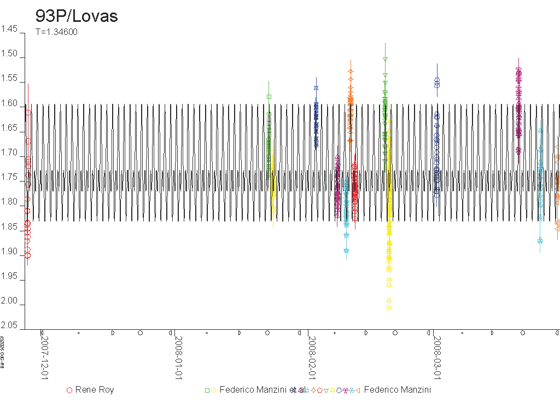Select the Rene Roy legend label

click(x=95, y=389)
